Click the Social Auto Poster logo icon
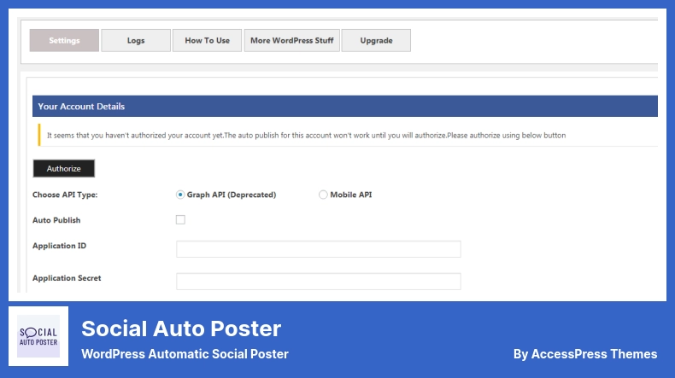Image resolution: width=675 pixels, height=378 pixels. coord(38,336)
